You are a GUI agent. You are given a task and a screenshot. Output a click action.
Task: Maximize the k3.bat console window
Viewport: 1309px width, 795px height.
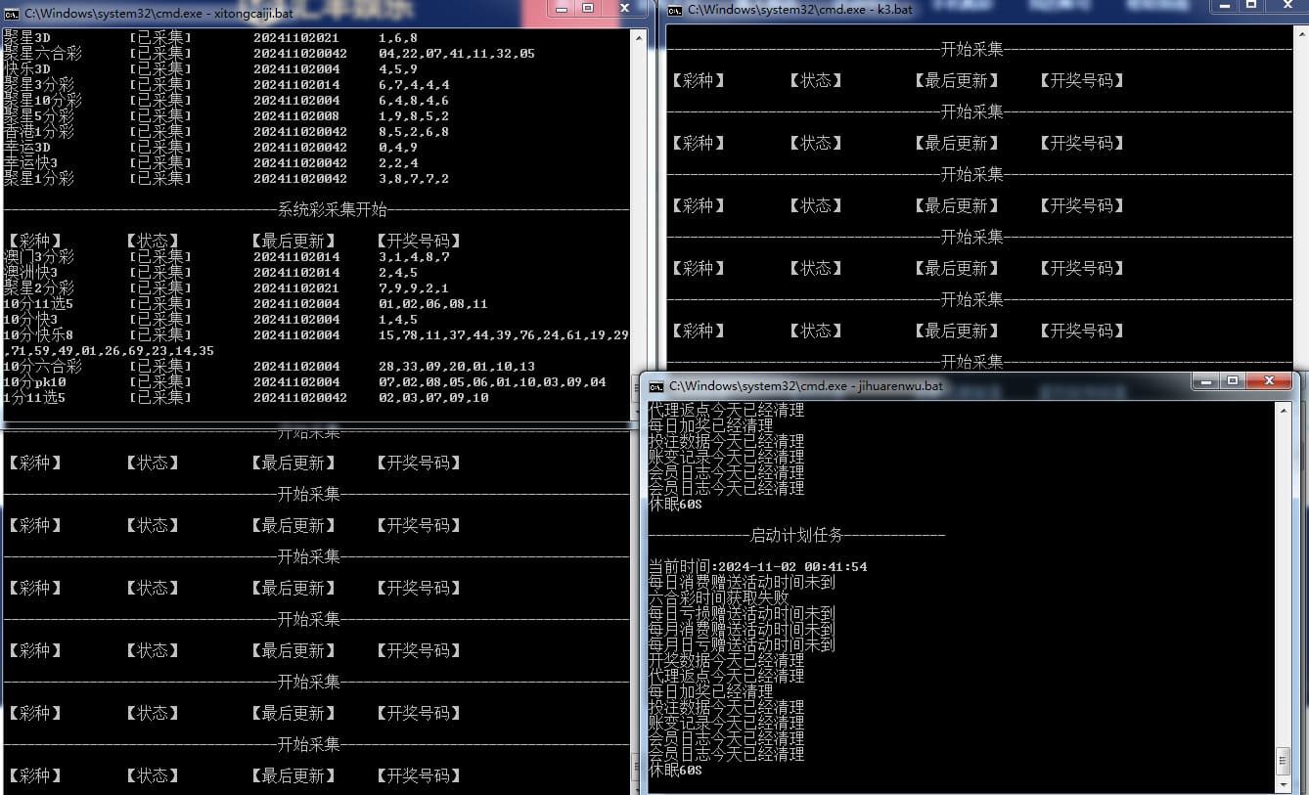click(x=1251, y=6)
